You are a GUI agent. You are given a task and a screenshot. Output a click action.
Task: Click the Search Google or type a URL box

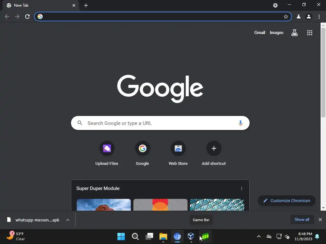[x=160, y=123]
